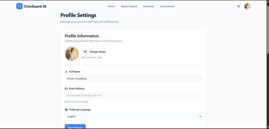The width and height of the screenshot is (269, 129).
Task: View the Leaderboard page
Action: 167,6
